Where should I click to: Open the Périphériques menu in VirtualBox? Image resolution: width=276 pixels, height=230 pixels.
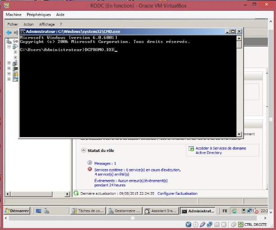[x=39, y=14]
